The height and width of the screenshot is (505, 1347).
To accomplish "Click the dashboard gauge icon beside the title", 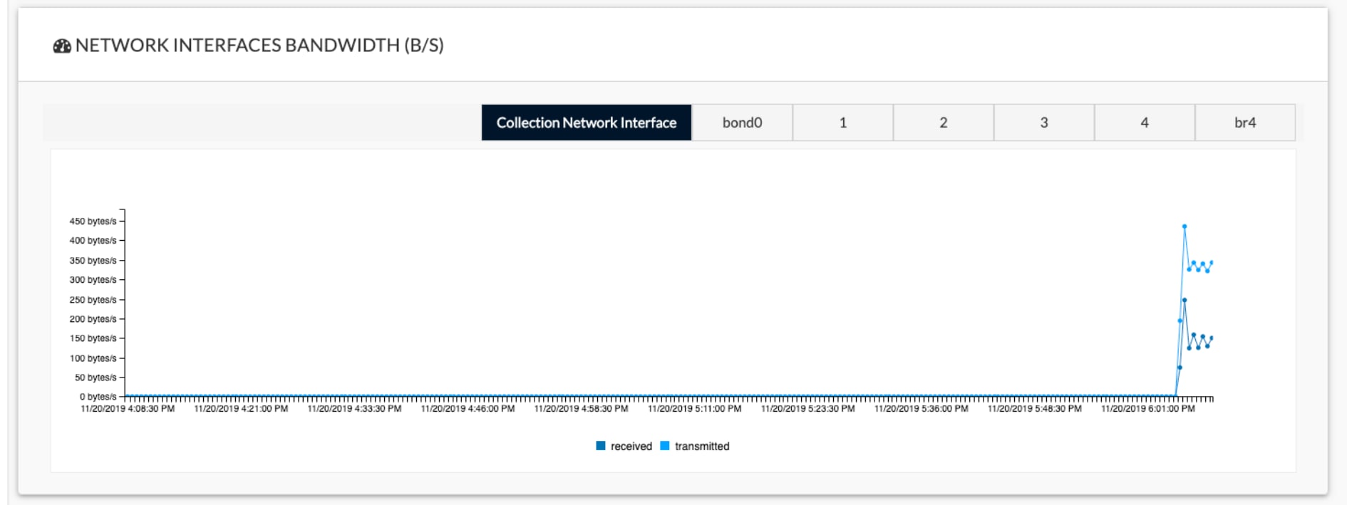I will coord(62,46).
